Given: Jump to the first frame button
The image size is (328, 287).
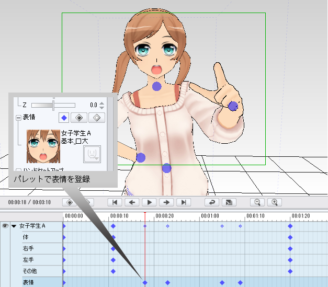Looking at the screenshot, I should (115, 202).
